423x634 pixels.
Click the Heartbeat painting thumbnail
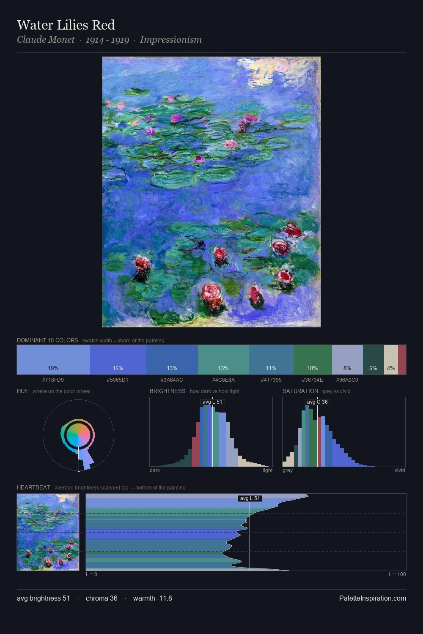(48, 532)
